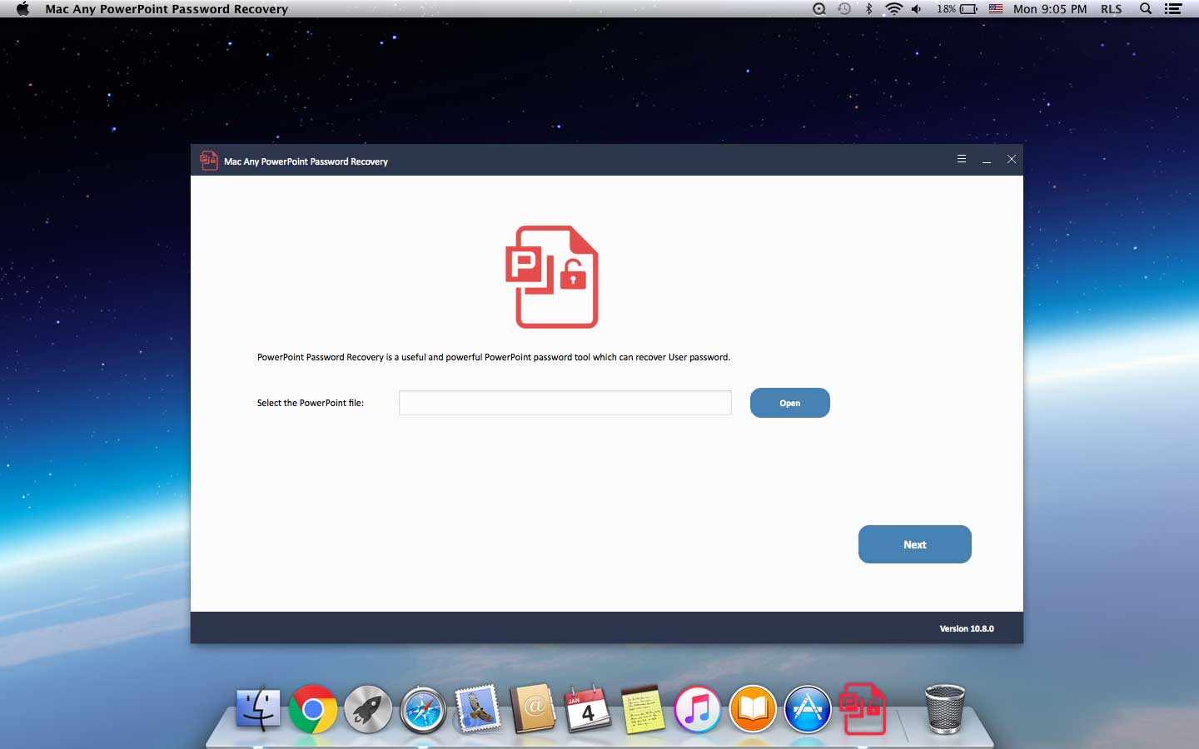Minimize the Password Recovery window
The height and width of the screenshot is (749, 1199).
point(987,160)
